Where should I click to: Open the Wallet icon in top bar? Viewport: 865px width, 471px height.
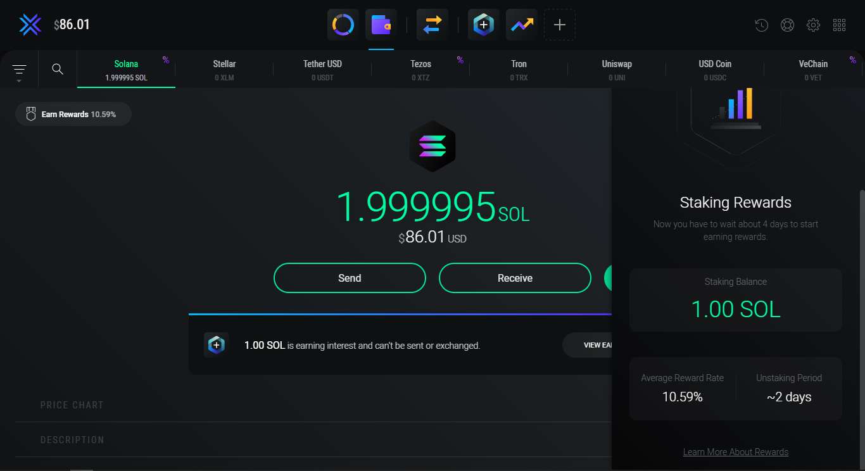[381, 25]
